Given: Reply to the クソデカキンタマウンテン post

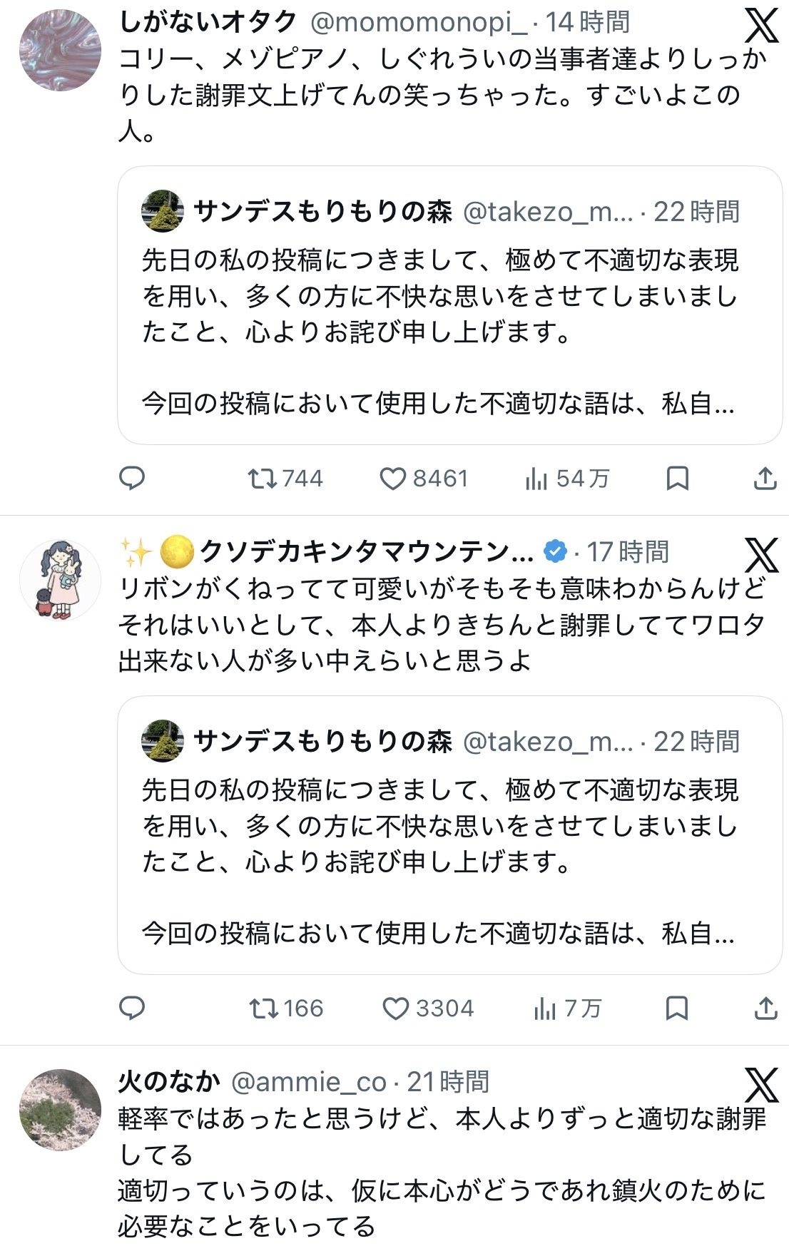Looking at the screenshot, I should coord(131,1008).
